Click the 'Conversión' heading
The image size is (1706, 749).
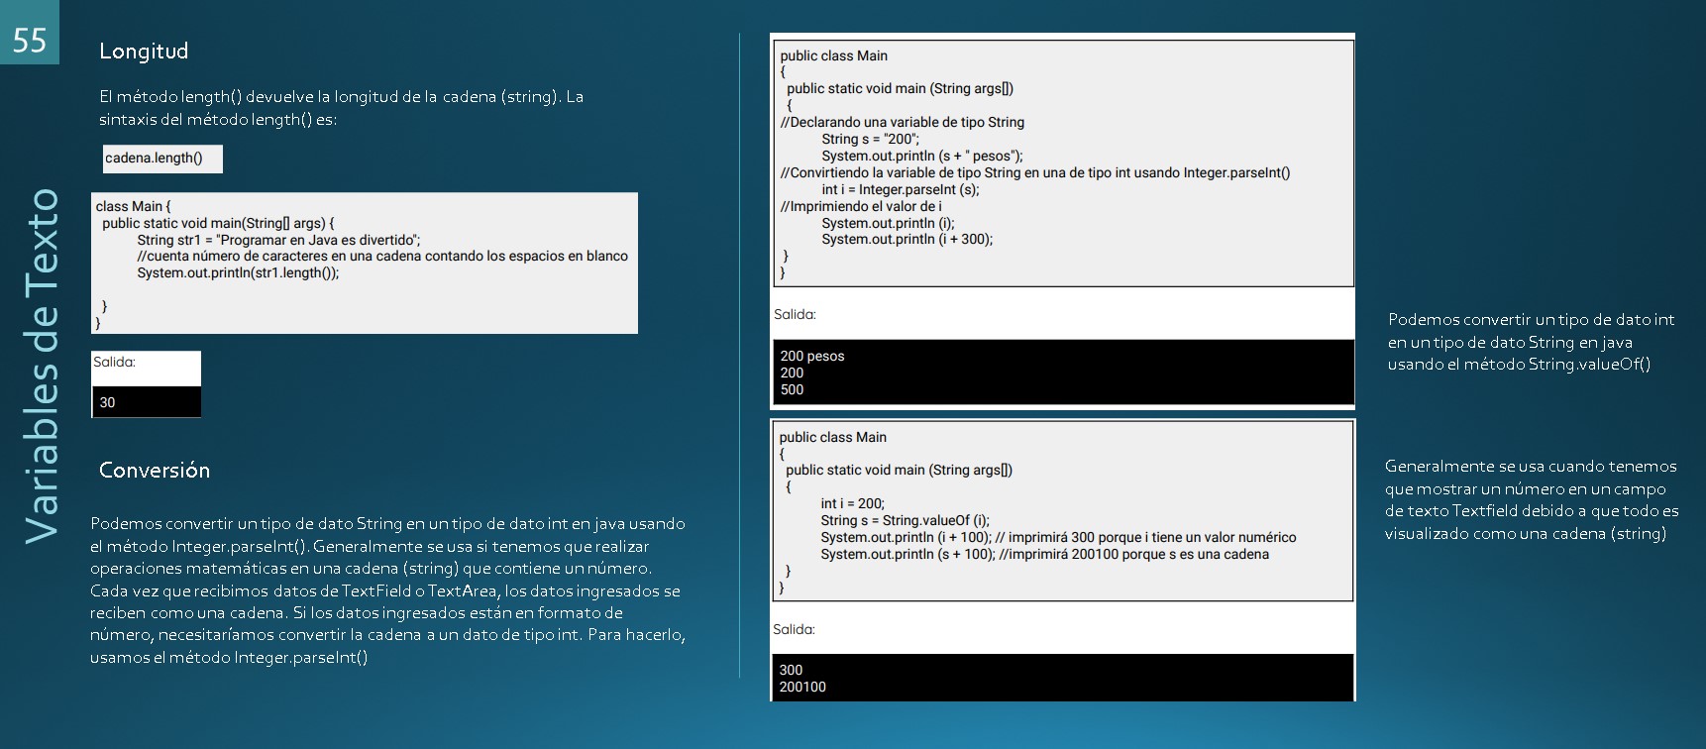pos(155,471)
